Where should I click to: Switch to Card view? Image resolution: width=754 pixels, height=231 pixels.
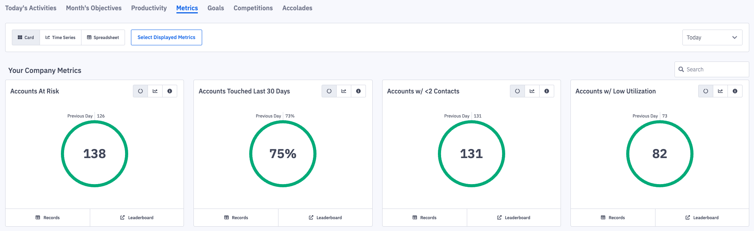[26, 37]
